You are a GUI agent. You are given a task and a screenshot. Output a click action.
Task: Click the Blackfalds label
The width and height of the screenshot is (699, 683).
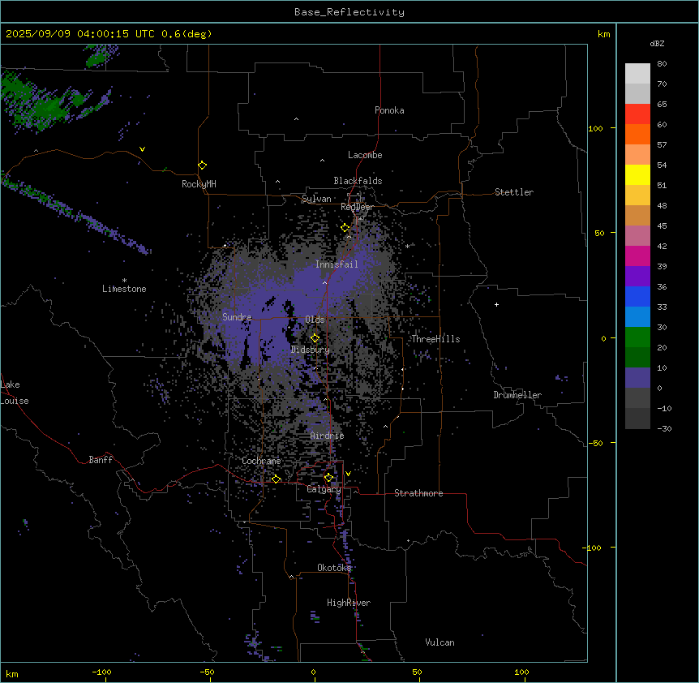click(358, 181)
